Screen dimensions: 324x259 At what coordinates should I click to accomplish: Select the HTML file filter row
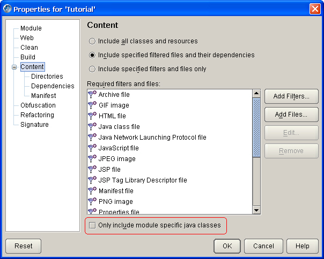[x=170, y=116]
